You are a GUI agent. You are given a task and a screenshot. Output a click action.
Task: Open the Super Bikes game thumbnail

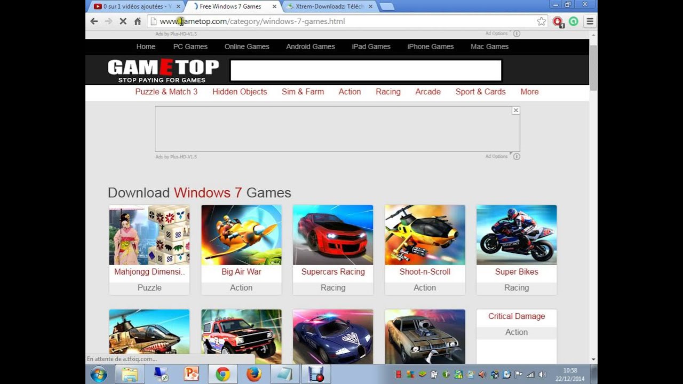[x=517, y=235]
